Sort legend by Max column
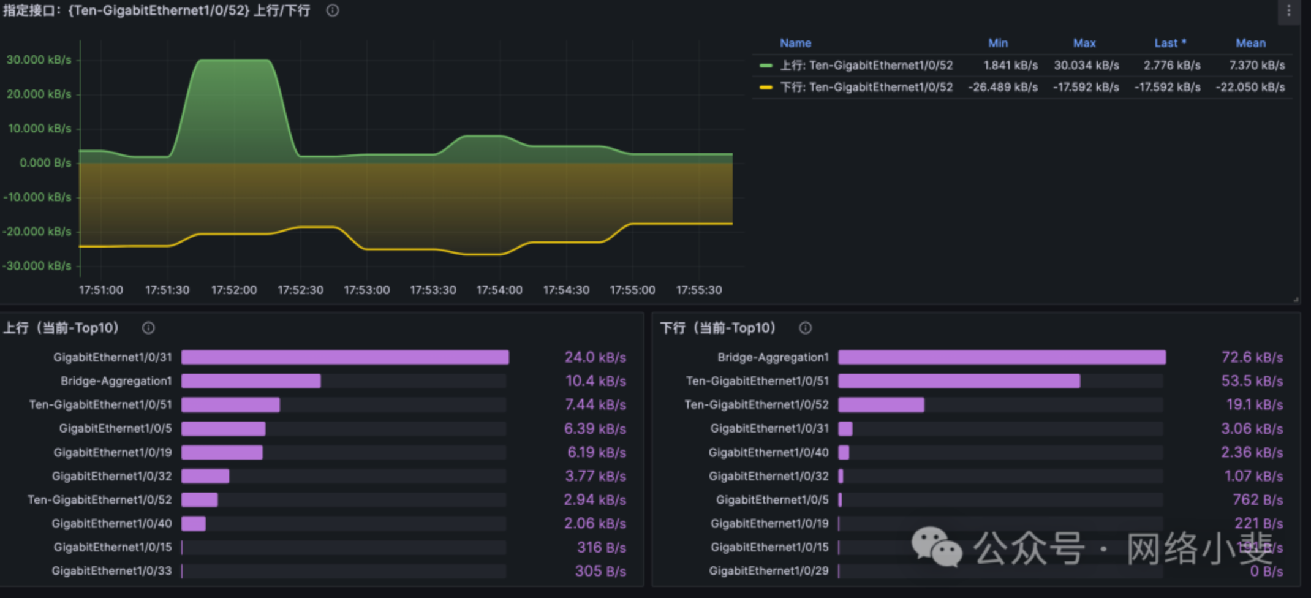1311x598 pixels. point(1084,43)
